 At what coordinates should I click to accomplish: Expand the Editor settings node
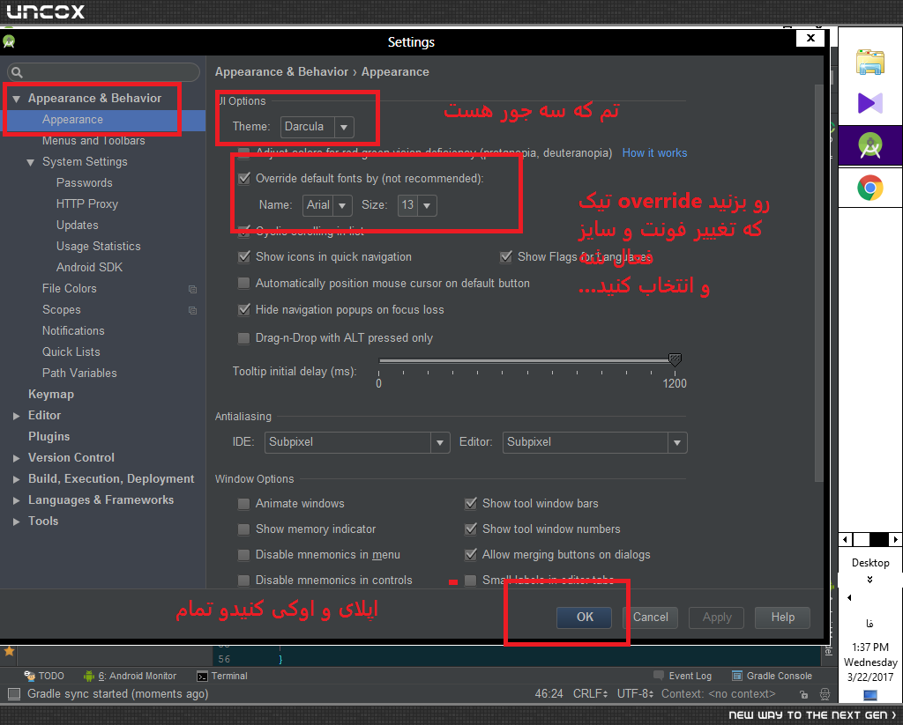(16, 416)
